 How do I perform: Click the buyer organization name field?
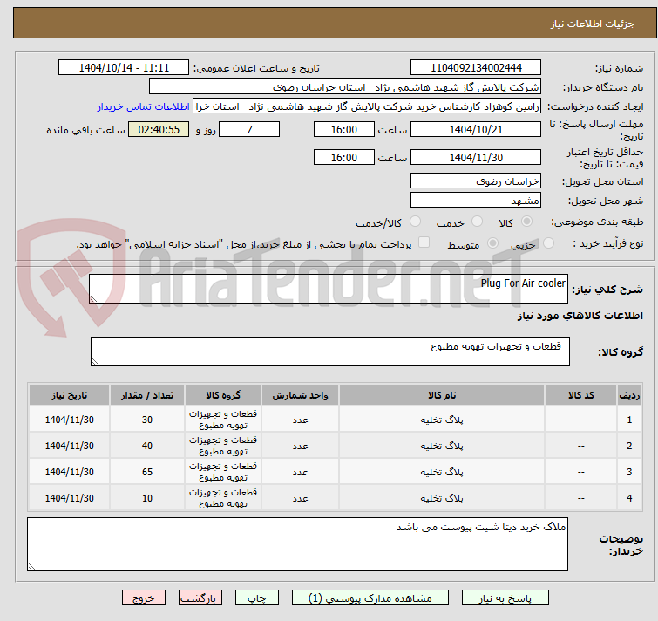tap(345, 87)
